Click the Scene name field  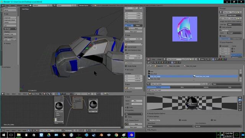(x=64, y=5)
